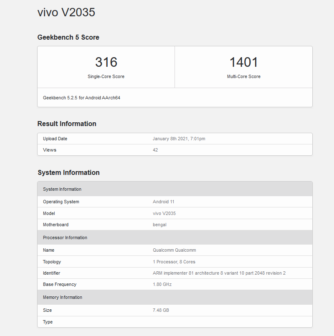Image resolution: width=334 pixels, height=336 pixels.
Task: Select the 'Base Frequency' row label
Action: 60,284
